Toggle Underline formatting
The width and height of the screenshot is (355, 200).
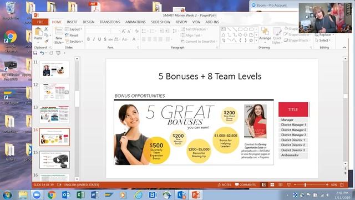(99, 39)
